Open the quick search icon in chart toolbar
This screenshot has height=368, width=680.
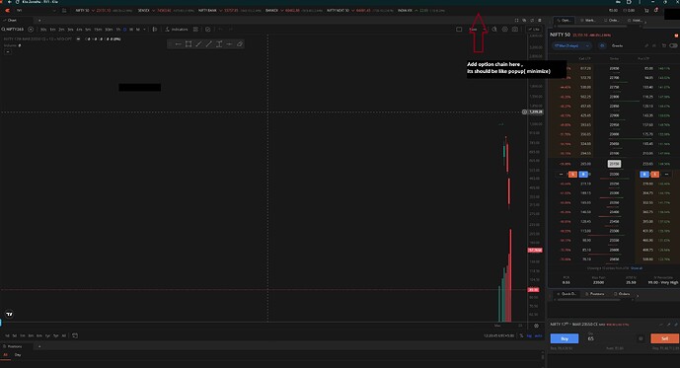(494, 30)
